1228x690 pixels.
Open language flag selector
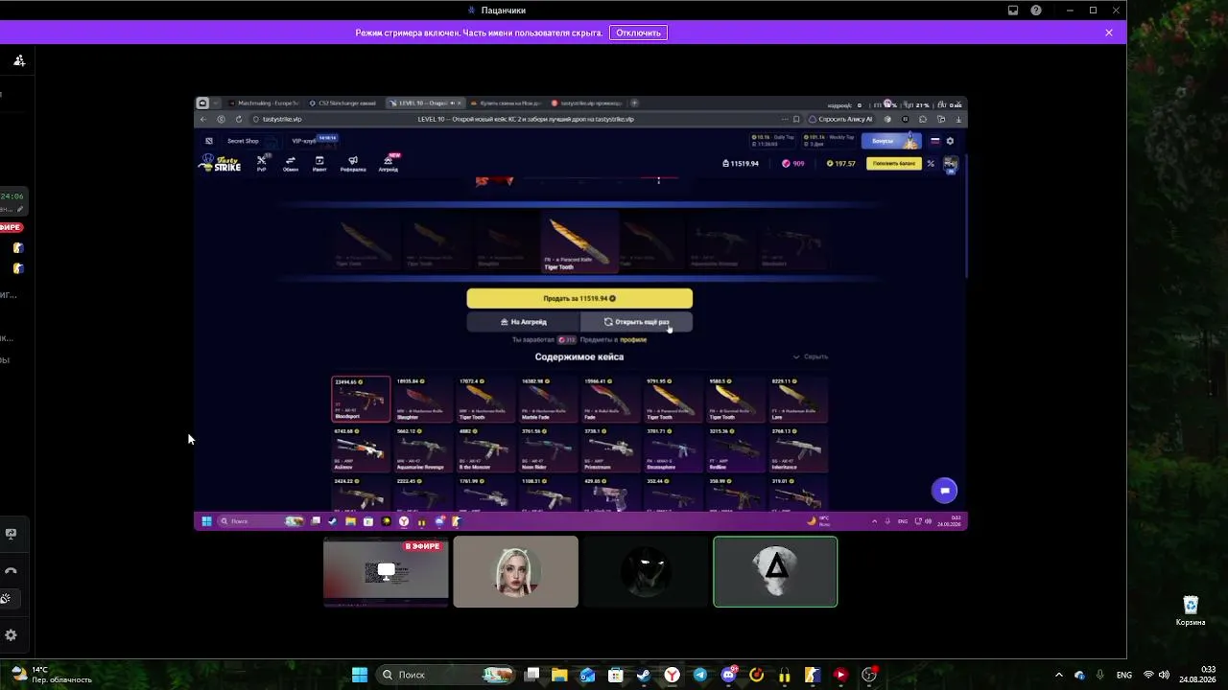click(x=935, y=141)
